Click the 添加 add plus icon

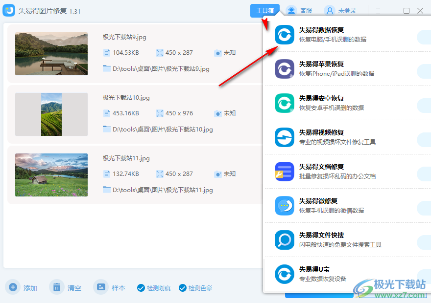[13, 287]
